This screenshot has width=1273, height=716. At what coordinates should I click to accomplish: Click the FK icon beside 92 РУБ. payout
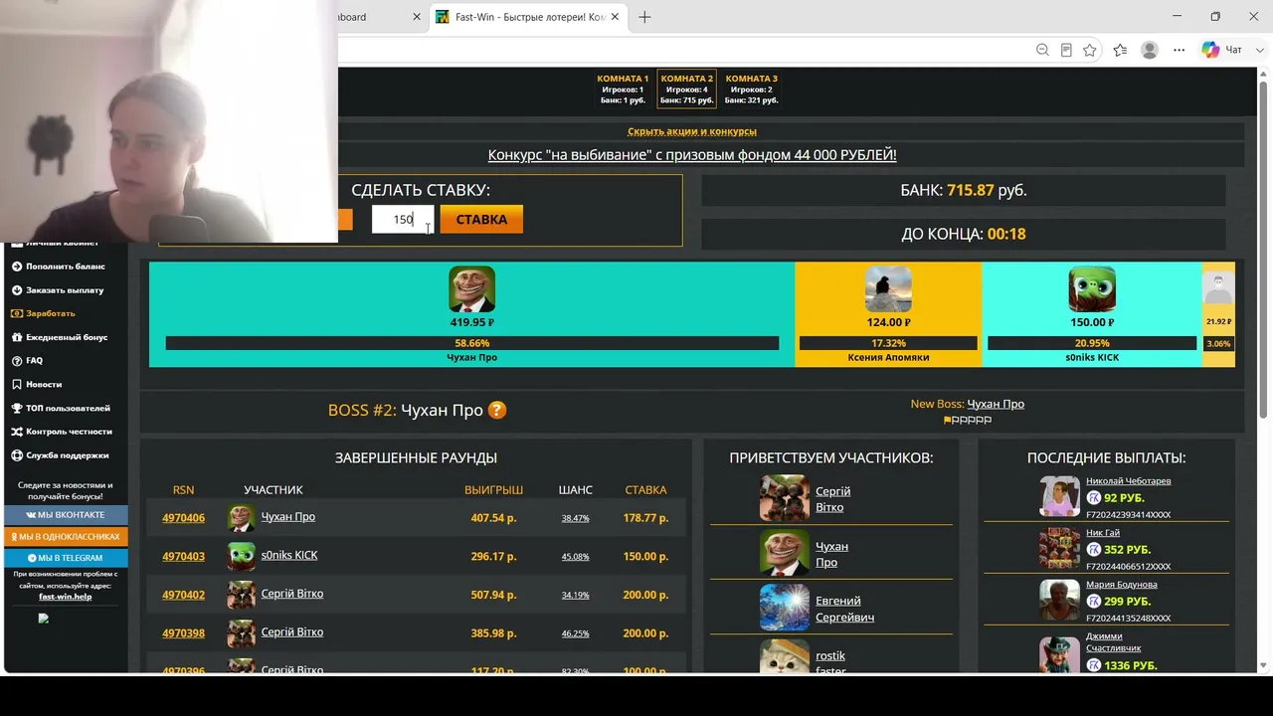[x=1094, y=497]
